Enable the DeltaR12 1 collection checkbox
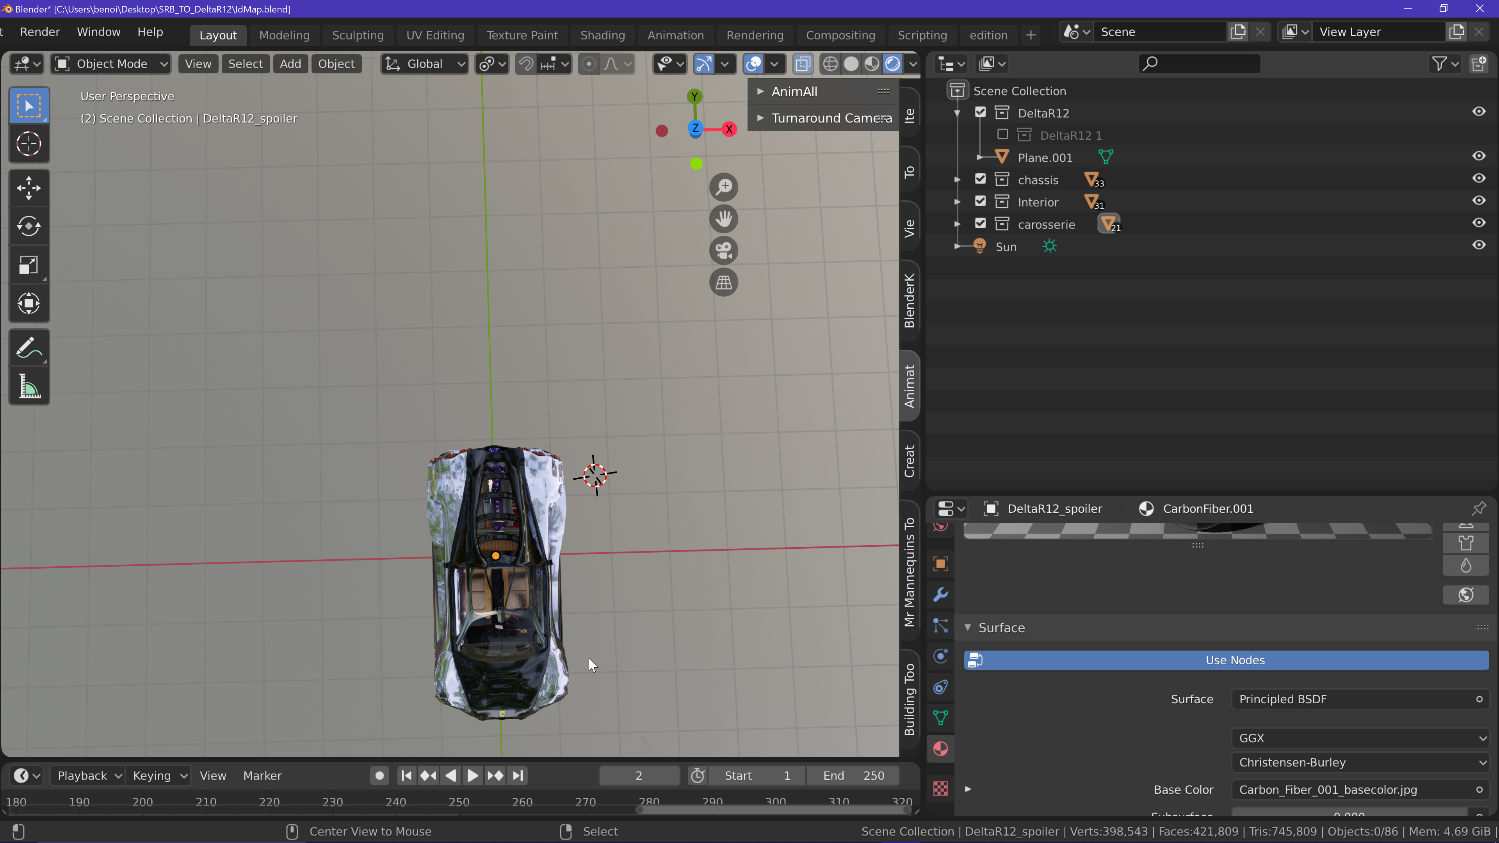 [x=1002, y=135]
